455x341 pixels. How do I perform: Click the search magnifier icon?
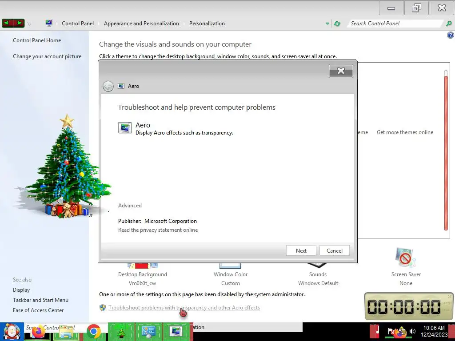tap(449, 24)
